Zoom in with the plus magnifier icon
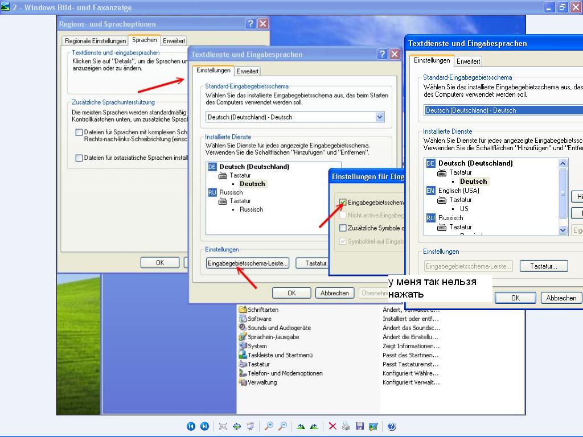This screenshot has width=583, height=437. point(269,426)
